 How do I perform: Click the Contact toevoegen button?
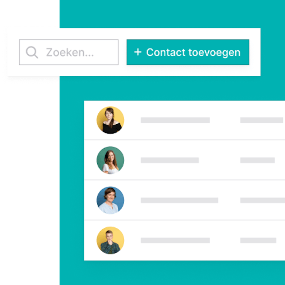click(188, 52)
